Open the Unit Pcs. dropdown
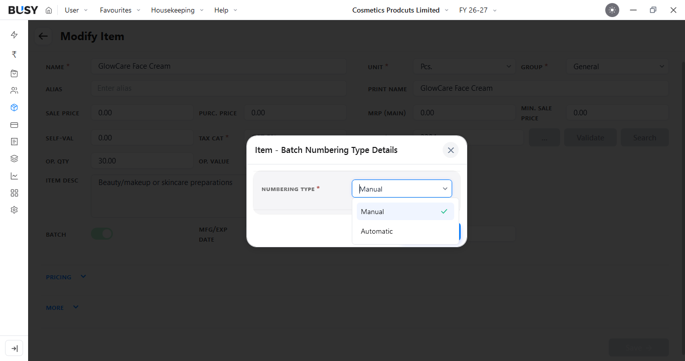Image resolution: width=685 pixels, height=361 pixels. click(x=464, y=66)
